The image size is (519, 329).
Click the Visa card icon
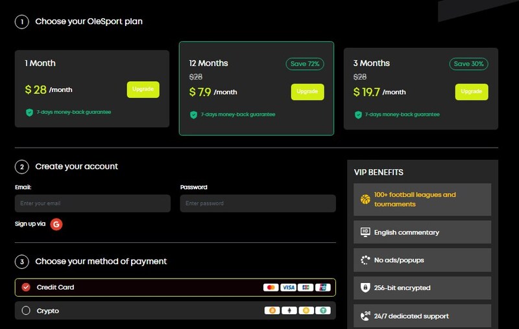288,287
